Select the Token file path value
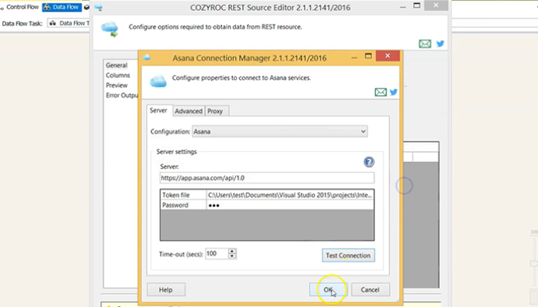The height and width of the screenshot is (307, 538). point(290,195)
